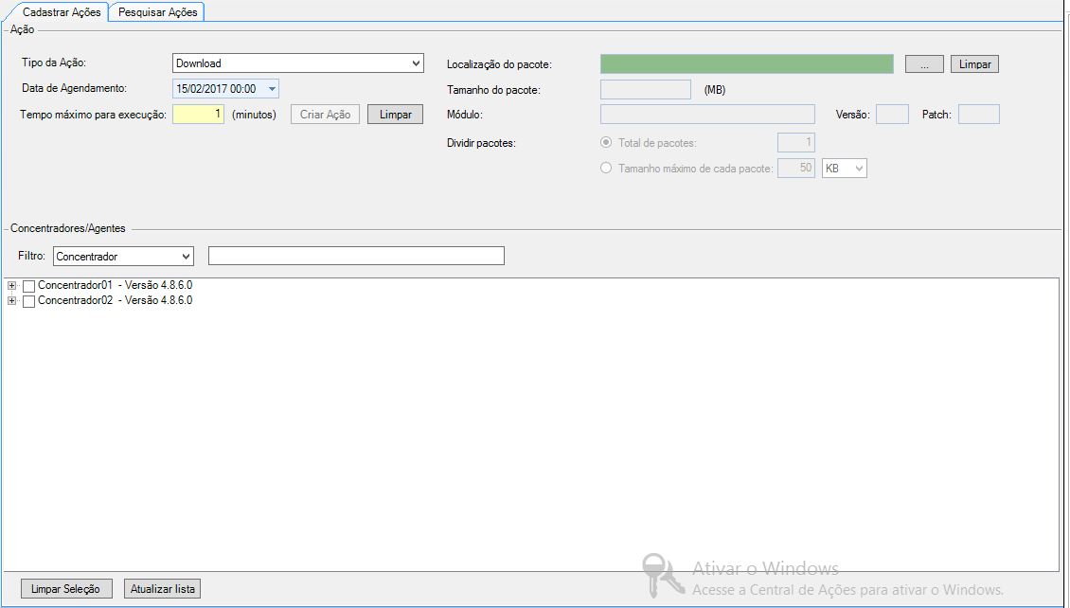Viewport: 1070px width, 608px height.
Task: Check the Concentrador01 checkbox
Action: click(x=28, y=287)
